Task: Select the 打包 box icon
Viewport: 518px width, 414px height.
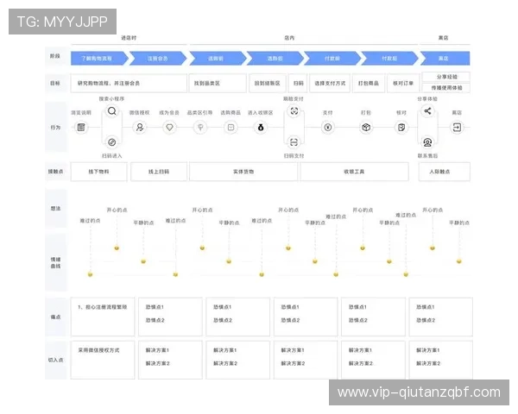Action: (366, 127)
